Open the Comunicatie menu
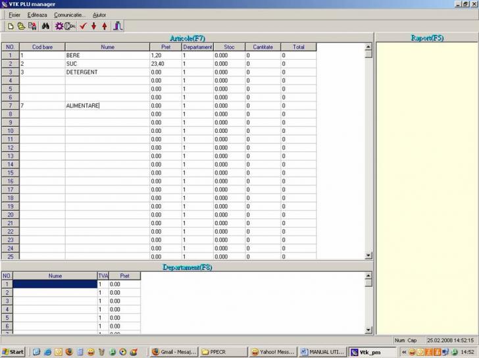479x358 pixels. (70, 14)
